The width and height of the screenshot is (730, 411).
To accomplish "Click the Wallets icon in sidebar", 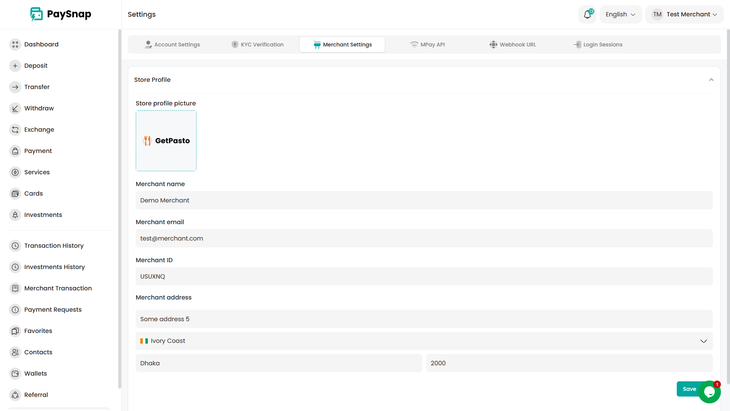I will 15,374.
